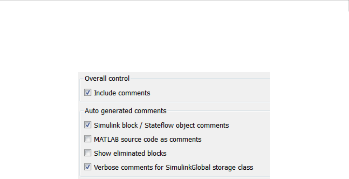The width and height of the screenshot is (349, 179).
Task: Click the 'Include comments' label text
Action: [122, 93]
